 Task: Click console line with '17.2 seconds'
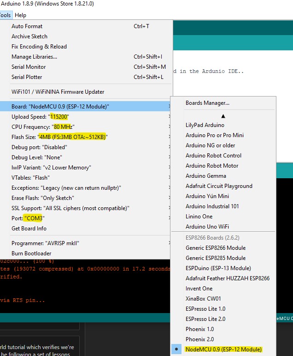[85, 269]
